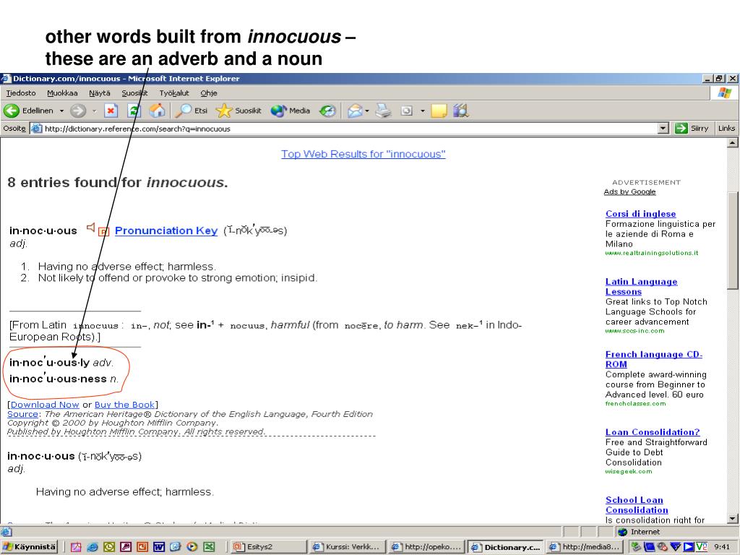740x555 pixels.
Task: Open browsing History clock icon
Action: pos(327,111)
